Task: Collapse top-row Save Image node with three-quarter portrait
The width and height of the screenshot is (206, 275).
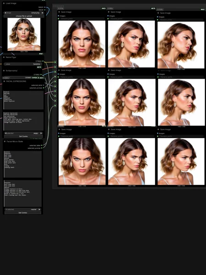Action: pyautogui.click(x=108, y=12)
